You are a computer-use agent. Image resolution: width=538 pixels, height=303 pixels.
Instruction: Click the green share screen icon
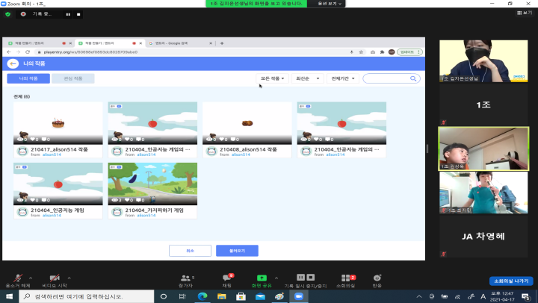(x=262, y=278)
